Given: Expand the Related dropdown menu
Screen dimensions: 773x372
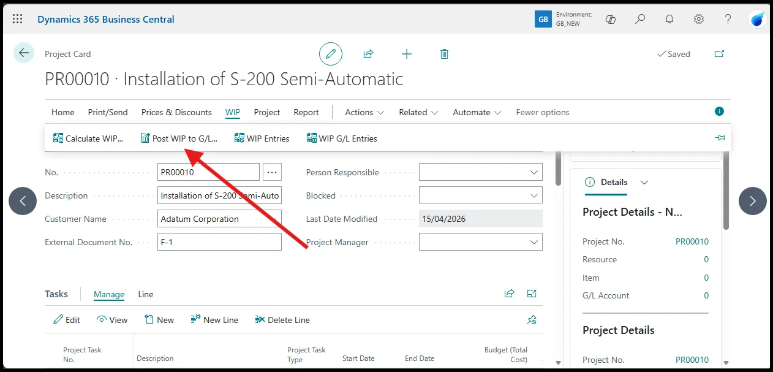Looking at the screenshot, I should pos(418,112).
